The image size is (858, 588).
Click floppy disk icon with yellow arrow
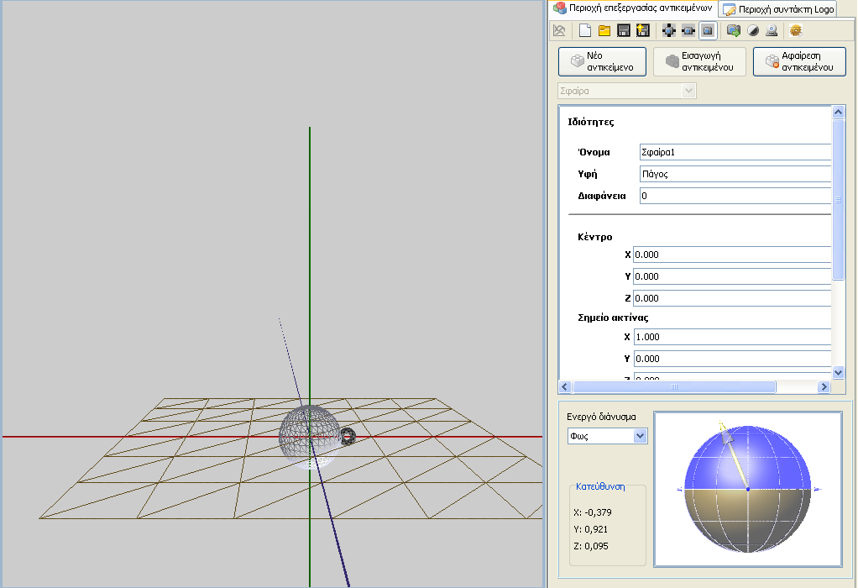[x=643, y=30]
